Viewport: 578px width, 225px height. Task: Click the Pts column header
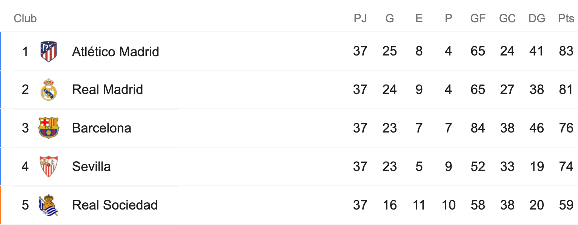pos(566,18)
